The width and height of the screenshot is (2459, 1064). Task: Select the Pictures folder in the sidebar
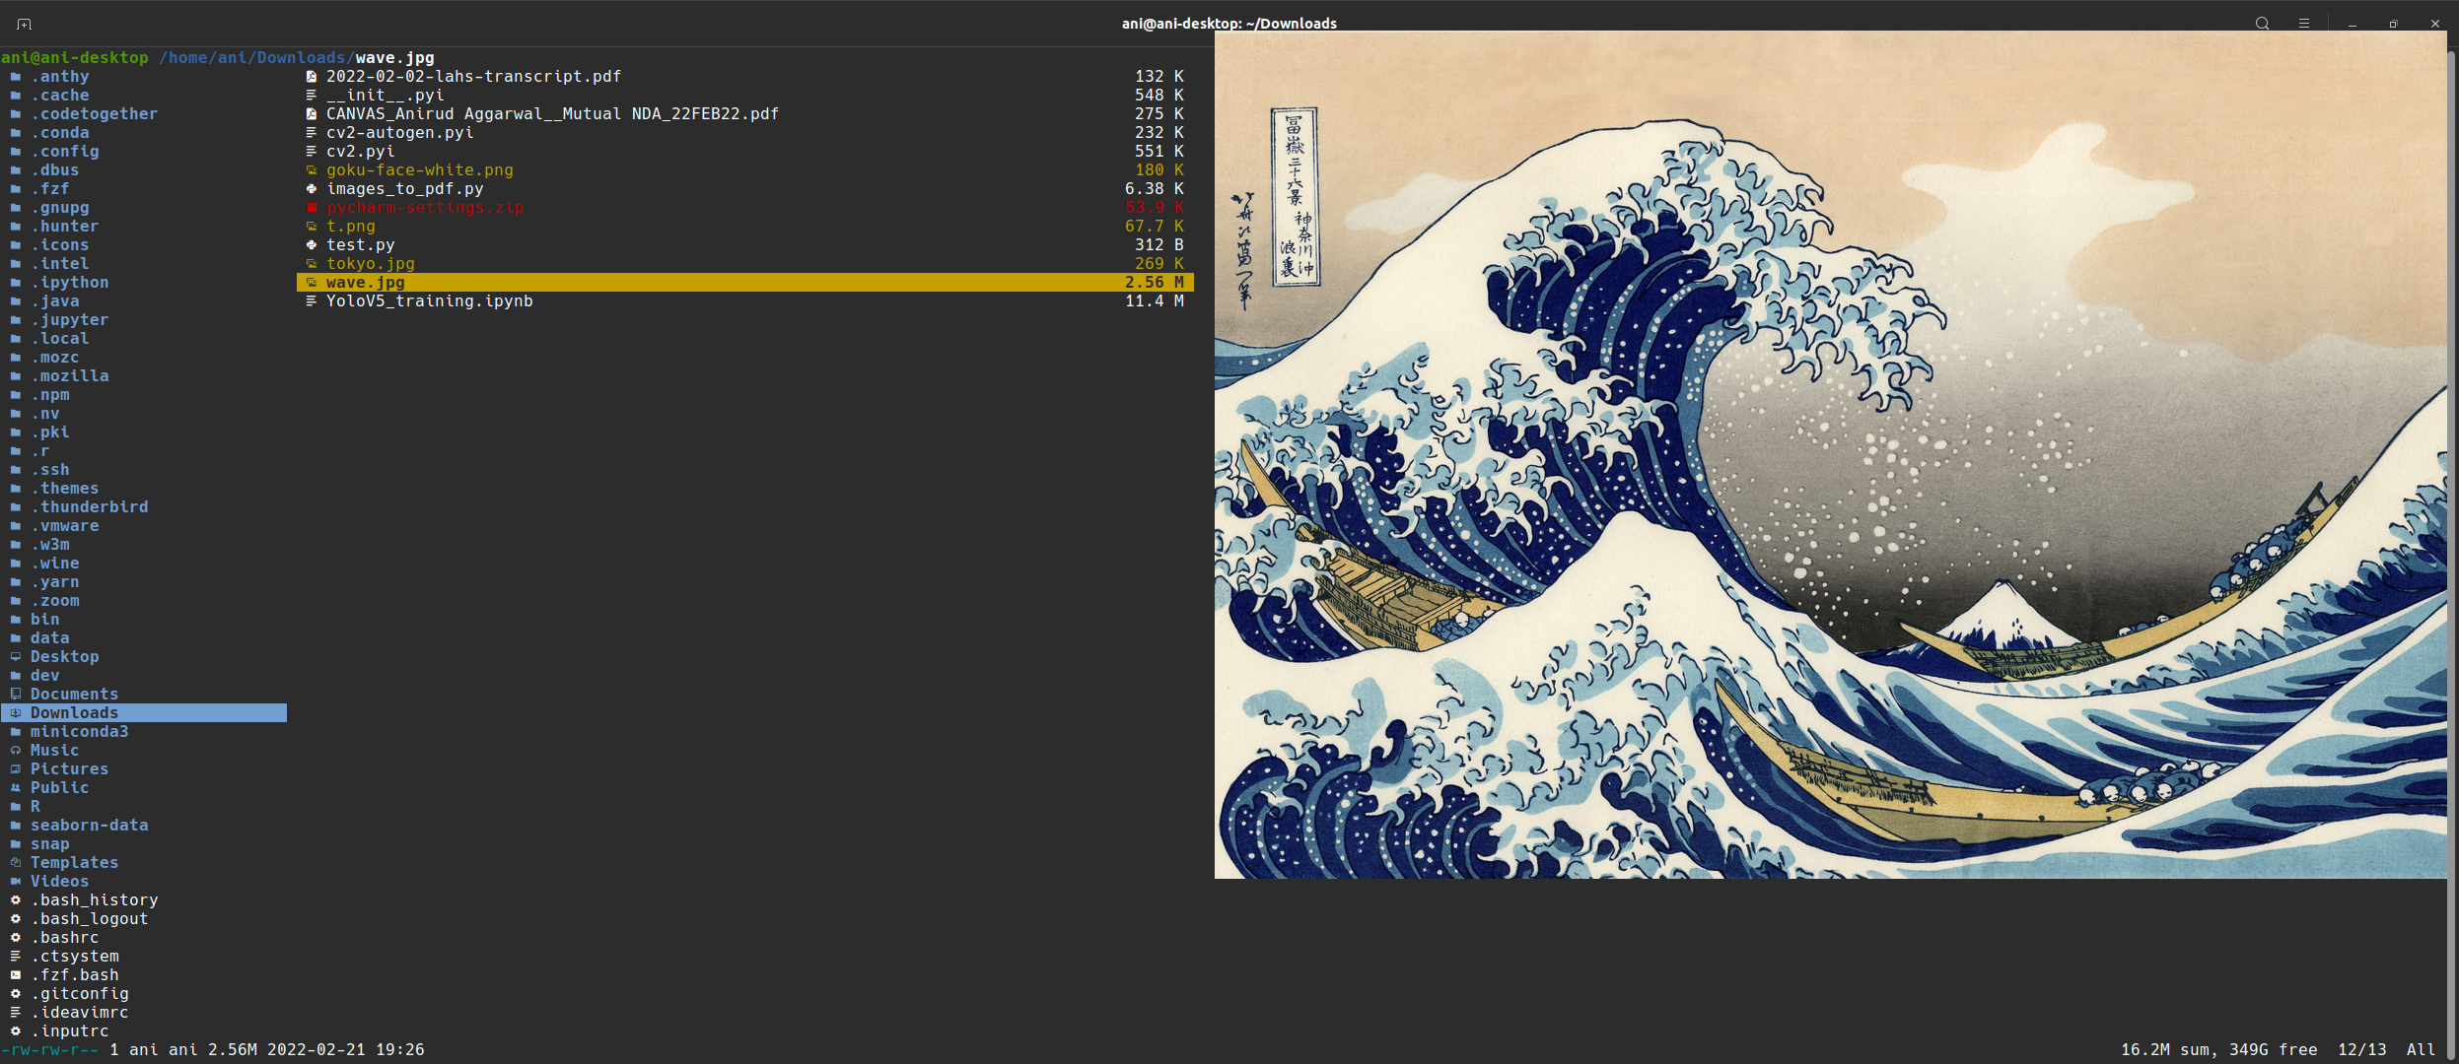69,768
